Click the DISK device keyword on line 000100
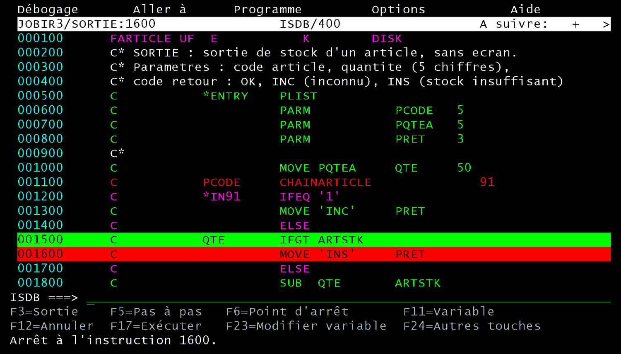 pyautogui.click(x=387, y=39)
